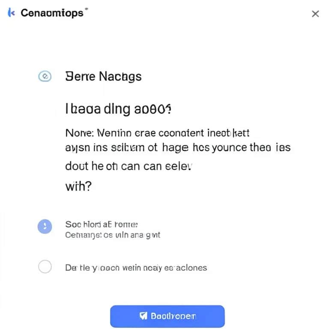Click the circular icon beside Berre Nacbgs
Image resolution: width=329 pixels, height=329 pixels.
[45, 77]
